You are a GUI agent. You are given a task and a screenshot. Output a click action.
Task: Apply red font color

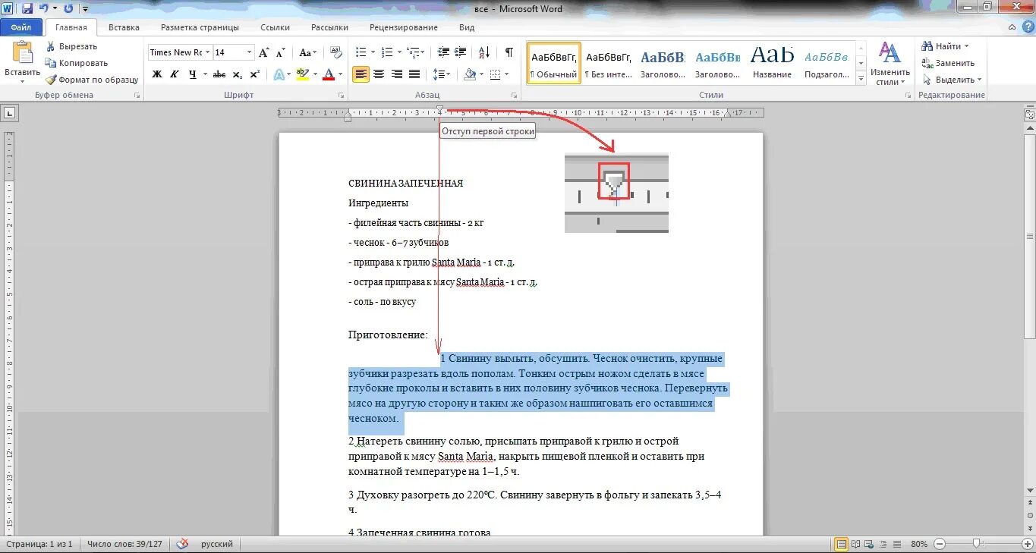click(329, 74)
